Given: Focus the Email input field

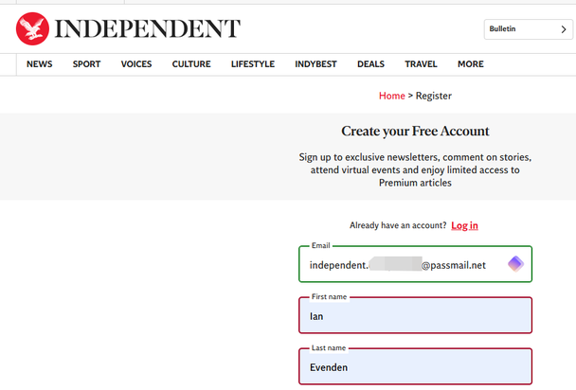Looking at the screenshot, I should pyautogui.click(x=398, y=265).
